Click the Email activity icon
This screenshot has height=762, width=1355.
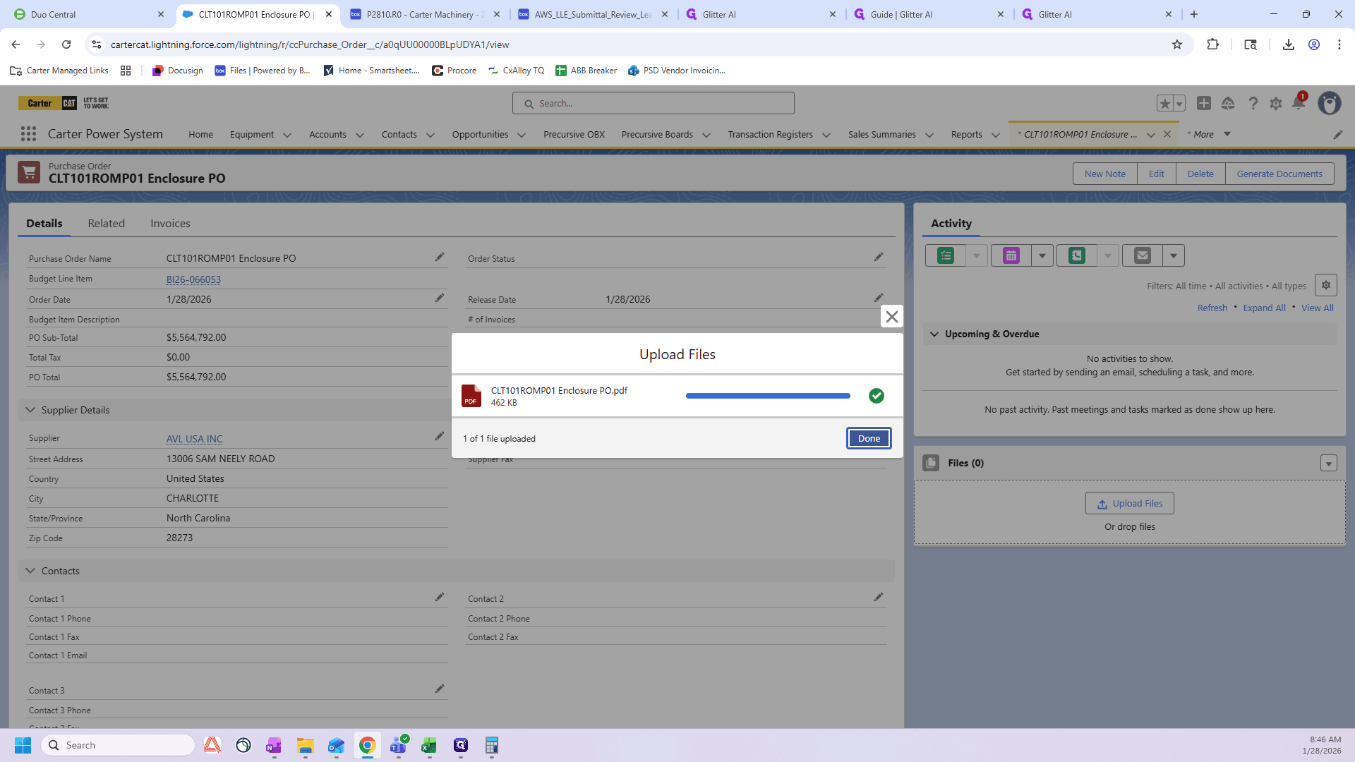[1143, 255]
